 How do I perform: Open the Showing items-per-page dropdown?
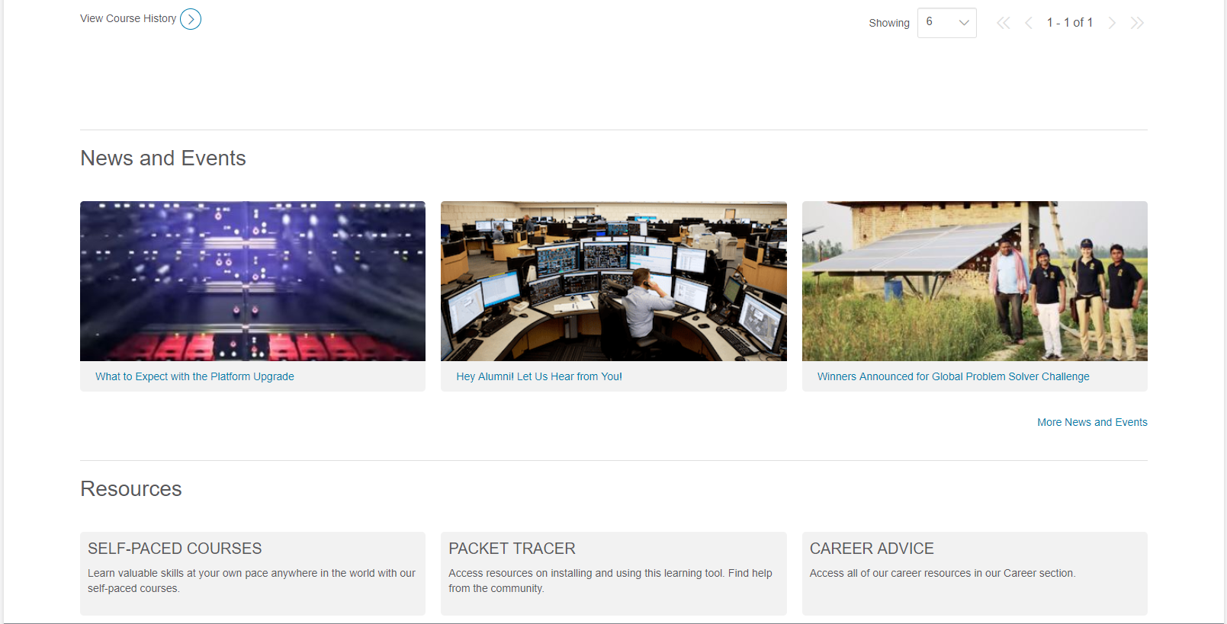pos(946,23)
